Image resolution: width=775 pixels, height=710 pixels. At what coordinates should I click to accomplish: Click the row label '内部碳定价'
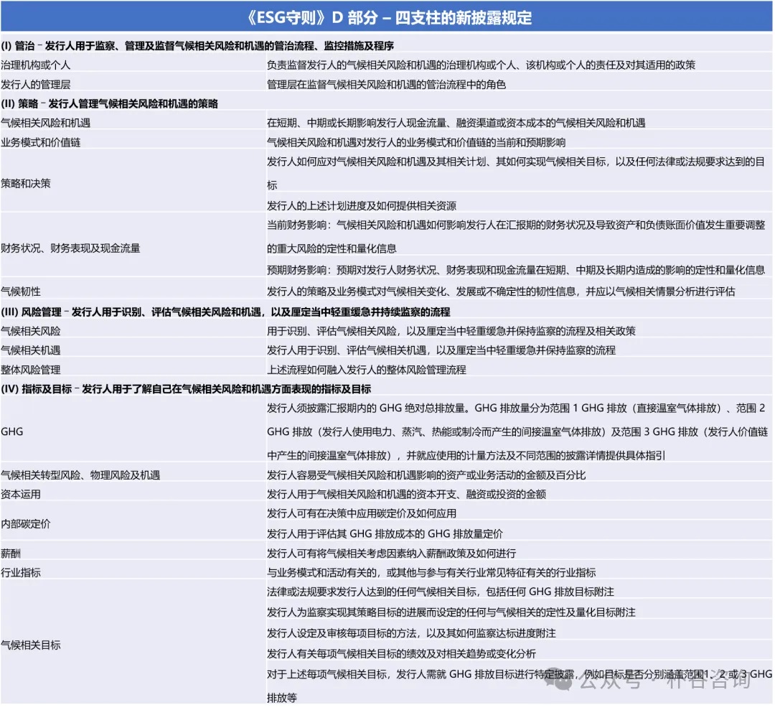[x=26, y=524]
